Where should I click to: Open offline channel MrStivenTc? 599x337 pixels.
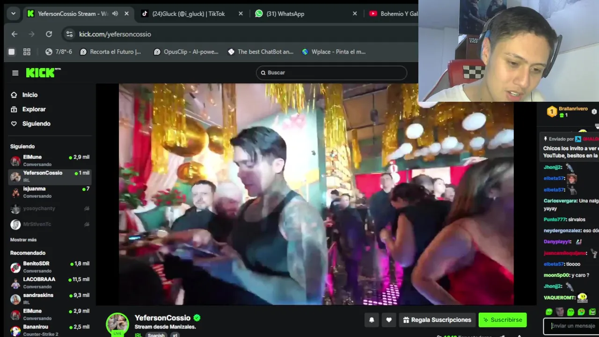(x=50, y=225)
